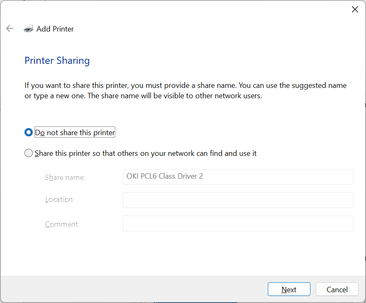This screenshot has height=303, width=366.
Task: Select the Share this printer radio circle
Action: pos(29,153)
